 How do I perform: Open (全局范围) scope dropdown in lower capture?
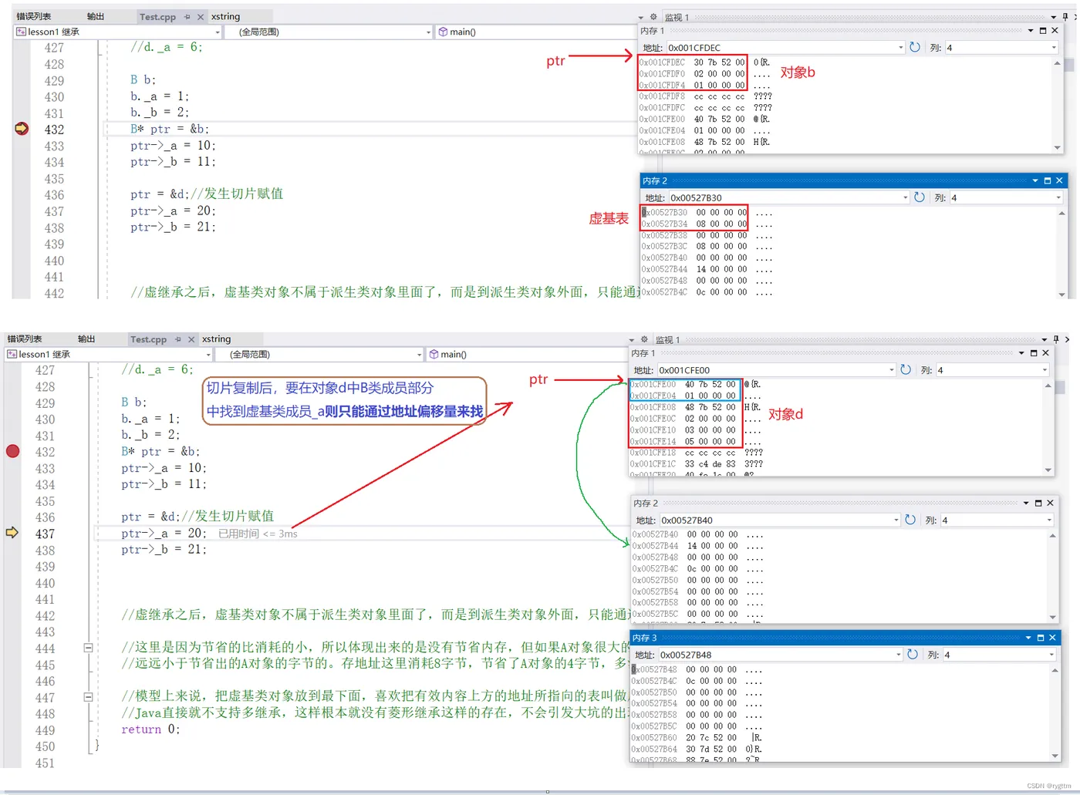coord(419,355)
